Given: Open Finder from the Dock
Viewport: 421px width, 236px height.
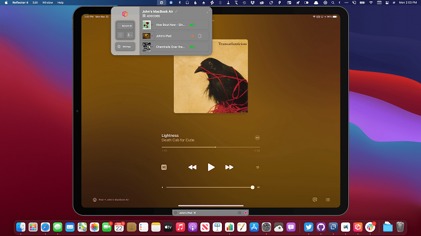Looking at the screenshot, I should pos(20,227).
